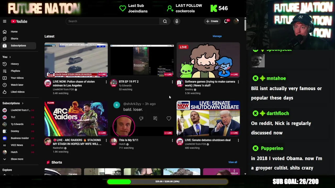The image size is (335, 188).
Task: Click the search magnifier button
Action: 165,21
